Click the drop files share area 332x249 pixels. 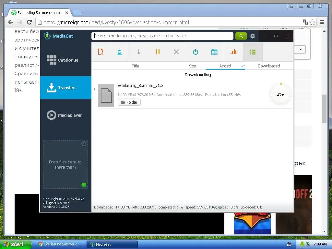tap(65, 164)
